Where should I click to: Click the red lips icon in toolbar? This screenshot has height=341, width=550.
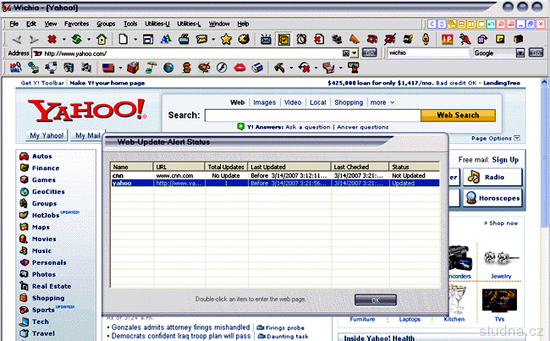[x=239, y=67]
